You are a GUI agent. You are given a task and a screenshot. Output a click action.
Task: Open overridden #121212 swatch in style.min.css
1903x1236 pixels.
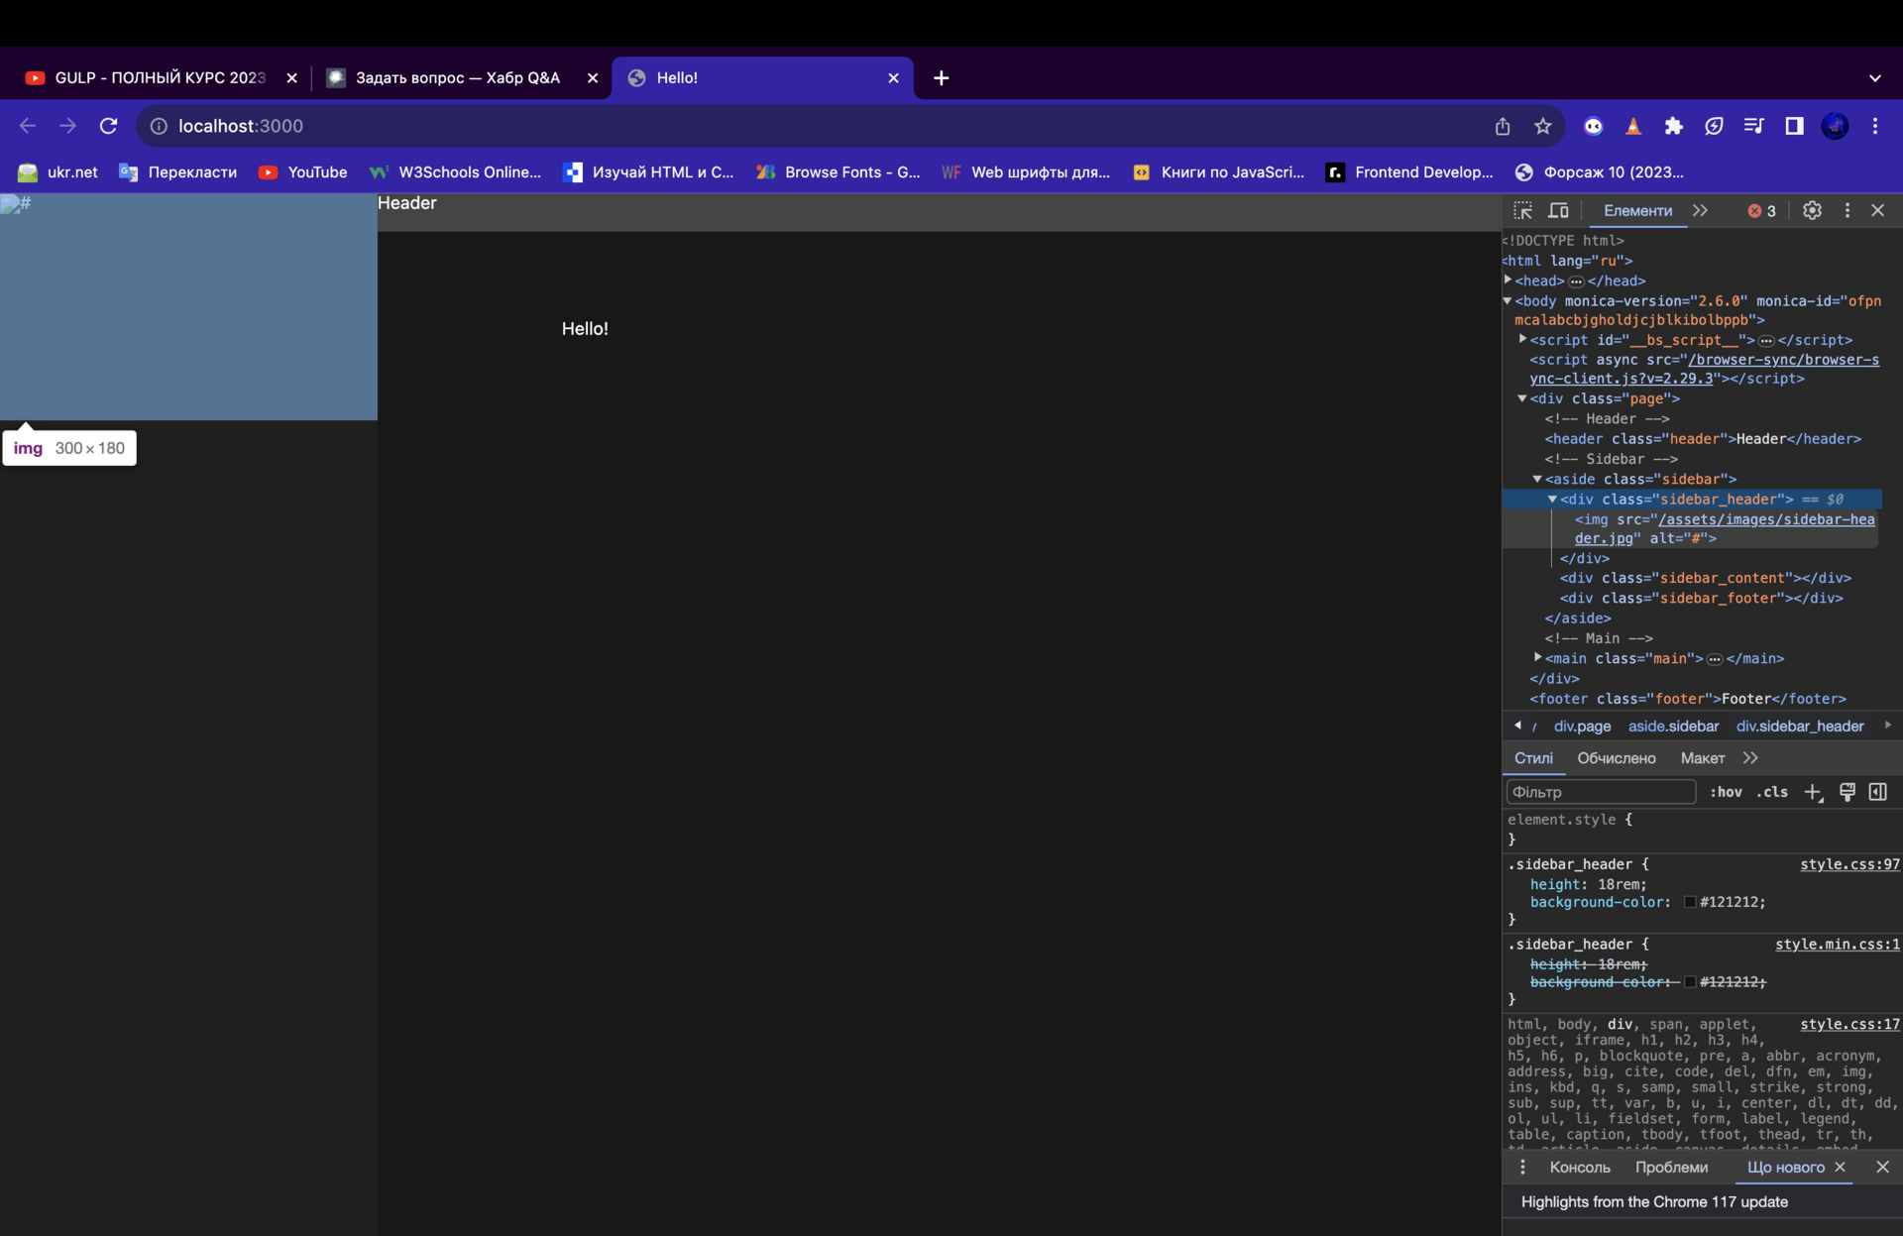pos(1690,982)
